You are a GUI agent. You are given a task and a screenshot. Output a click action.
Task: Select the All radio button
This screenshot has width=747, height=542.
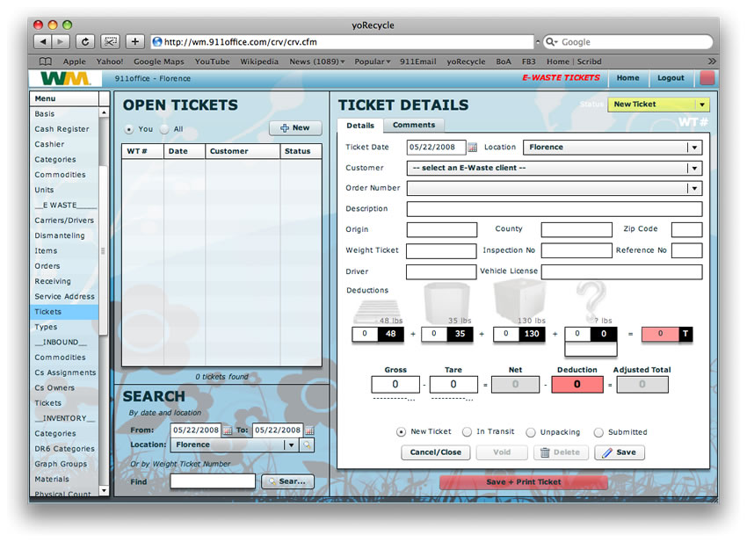click(x=164, y=129)
